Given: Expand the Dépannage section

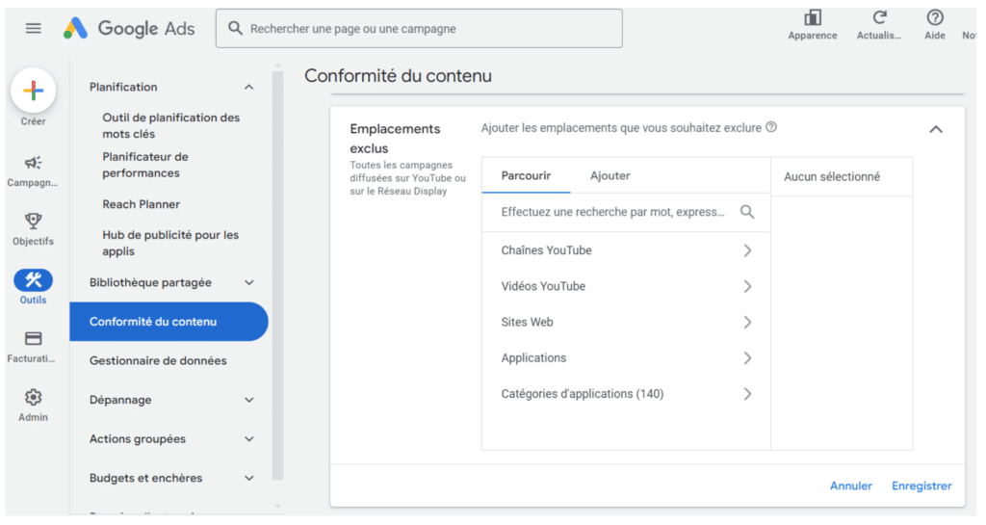Looking at the screenshot, I should (x=249, y=400).
